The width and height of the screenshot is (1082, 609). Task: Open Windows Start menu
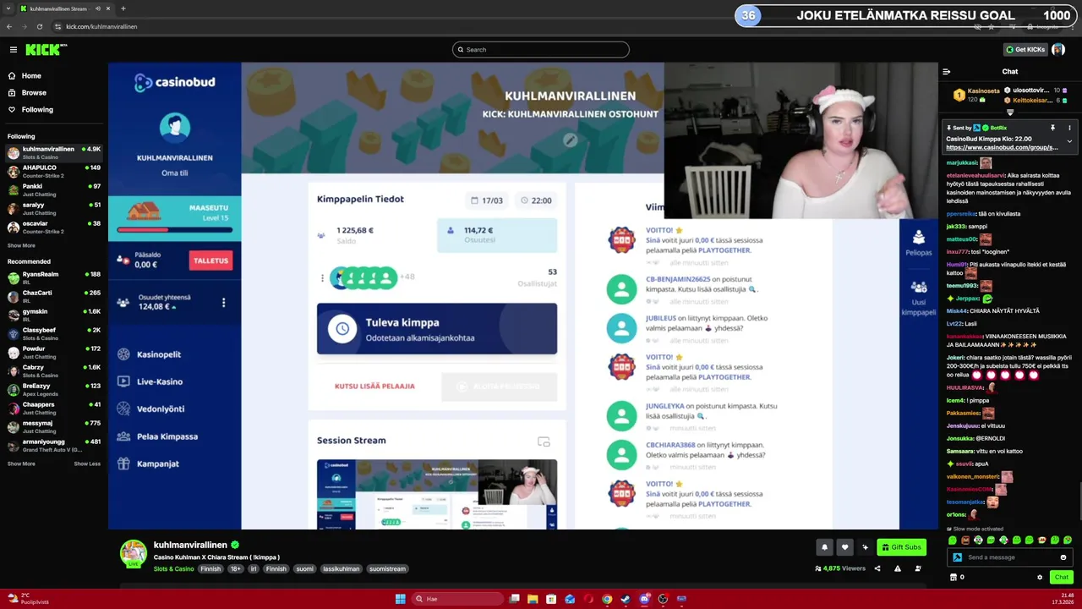[400, 599]
